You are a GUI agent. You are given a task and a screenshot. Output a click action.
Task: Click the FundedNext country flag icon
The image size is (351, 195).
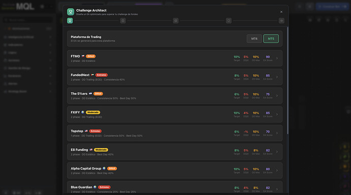pos(93,75)
